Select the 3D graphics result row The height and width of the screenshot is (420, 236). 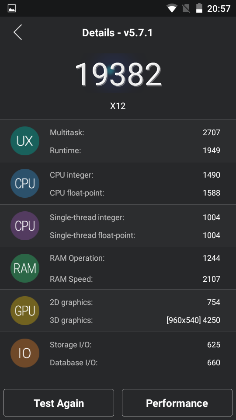click(135, 320)
